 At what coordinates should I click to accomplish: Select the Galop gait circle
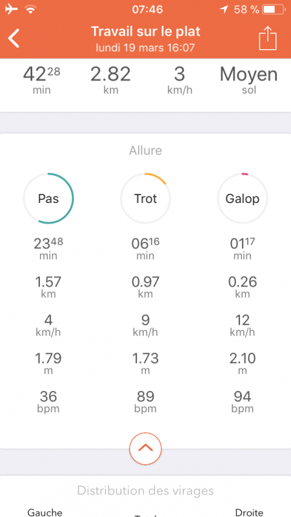click(243, 198)
